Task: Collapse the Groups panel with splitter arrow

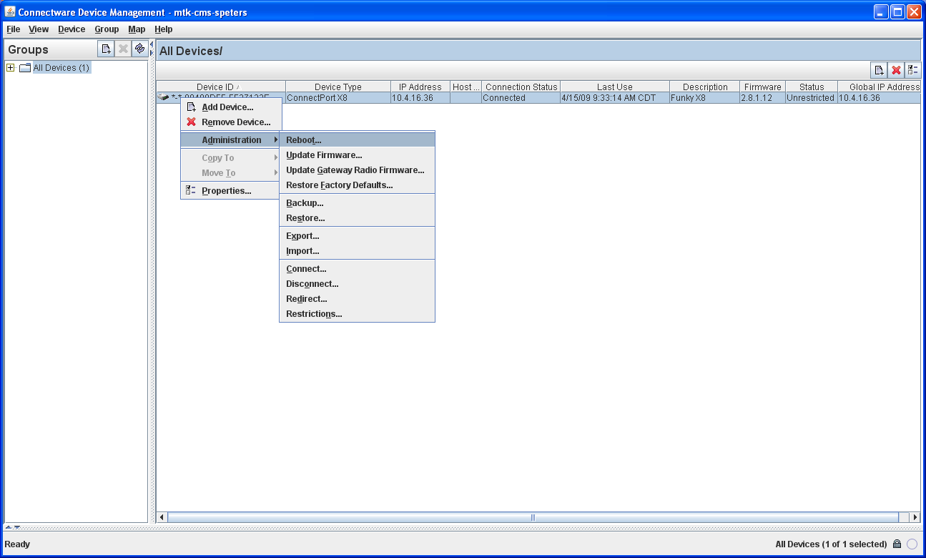Action: pos(152,44)
